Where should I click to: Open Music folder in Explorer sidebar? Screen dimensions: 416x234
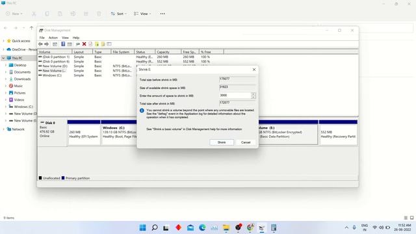[x=18, y=86]
